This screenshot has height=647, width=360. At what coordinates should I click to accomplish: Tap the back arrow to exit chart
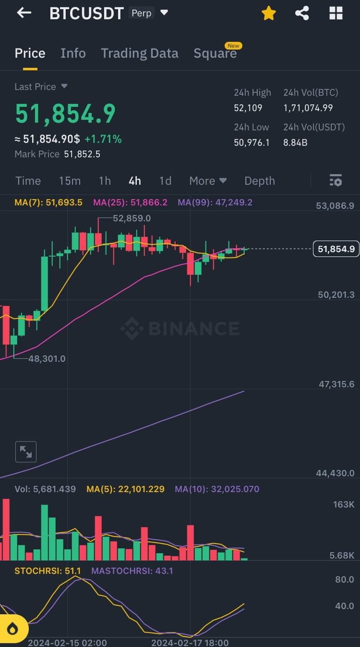click(24, 13)
